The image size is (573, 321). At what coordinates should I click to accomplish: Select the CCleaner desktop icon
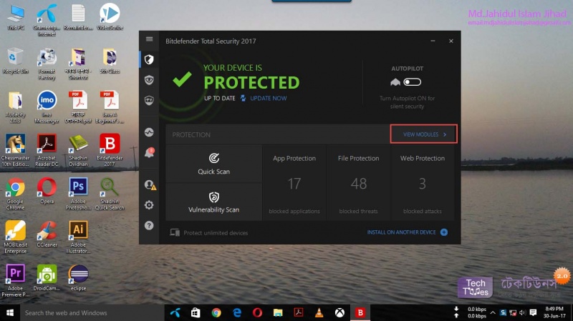47,234
